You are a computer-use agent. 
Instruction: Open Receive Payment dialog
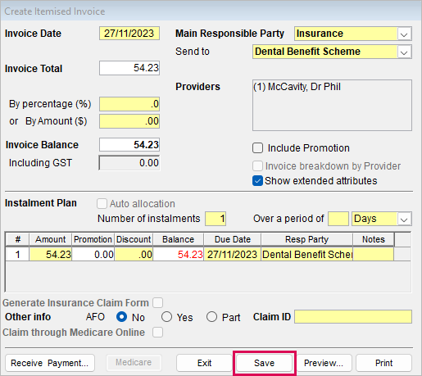pyautogui.click(x=50, y=363)
